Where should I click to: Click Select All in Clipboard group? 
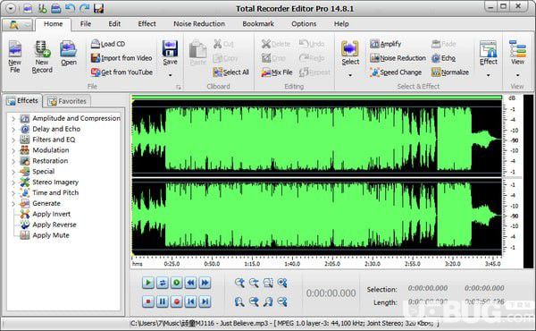click(x=230, y=72)
